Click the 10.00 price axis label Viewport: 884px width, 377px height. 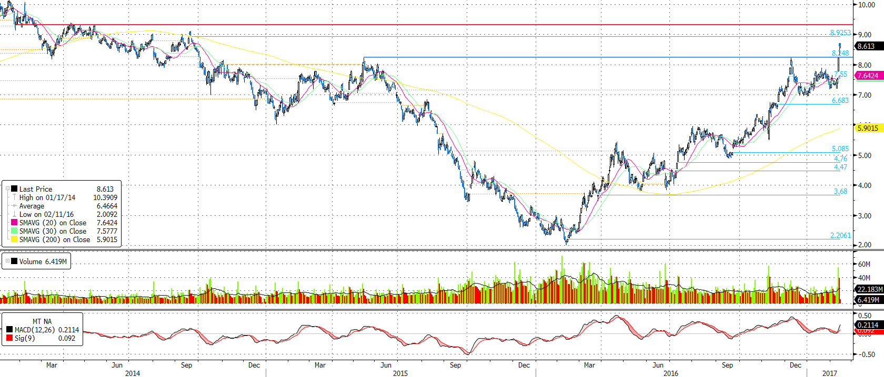point(867,5)
